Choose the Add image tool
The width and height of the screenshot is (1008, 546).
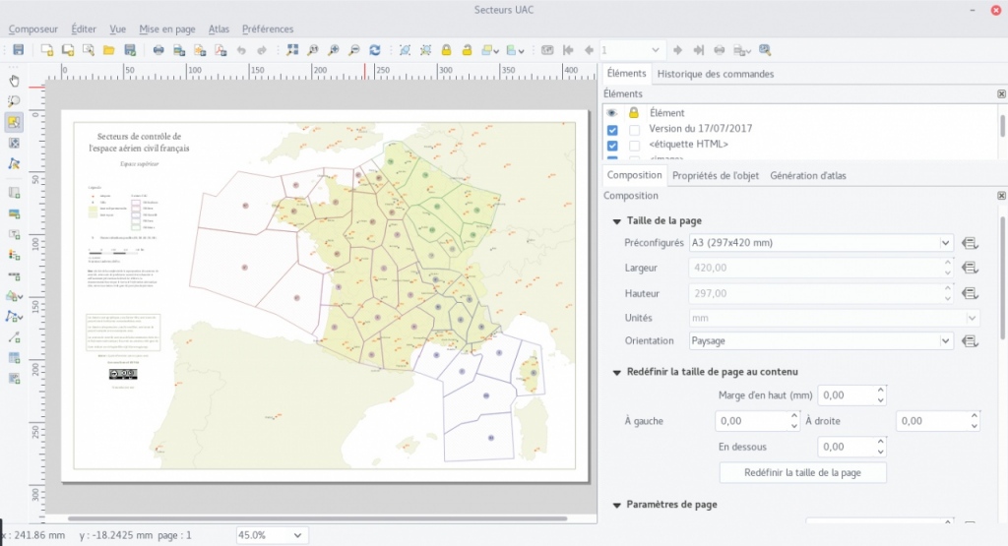coord(14,213)
